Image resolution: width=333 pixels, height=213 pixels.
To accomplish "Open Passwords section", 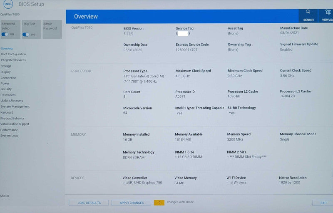I will [8, 95].
